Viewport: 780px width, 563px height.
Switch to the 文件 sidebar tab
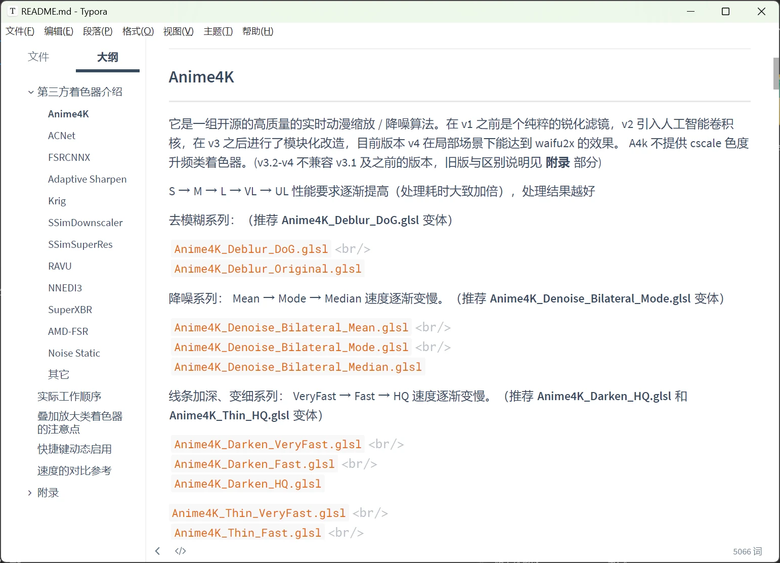[x=38, y=57]
